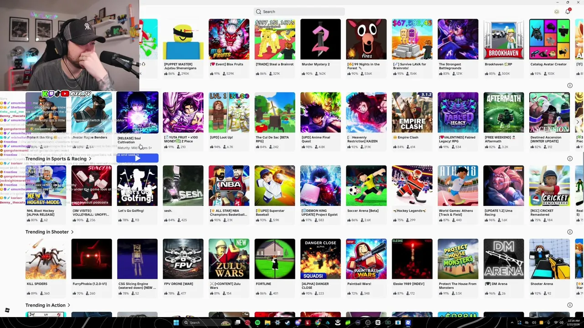Expand the Trending in Sports & Racing category
The height and width of the screenshot is (328, 584).
(90, 159)
